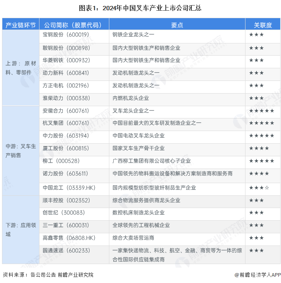Click the 三一重工（600031） cell
Screen dimensions: 281x283
pyautogui.click(x=74, y=227)
